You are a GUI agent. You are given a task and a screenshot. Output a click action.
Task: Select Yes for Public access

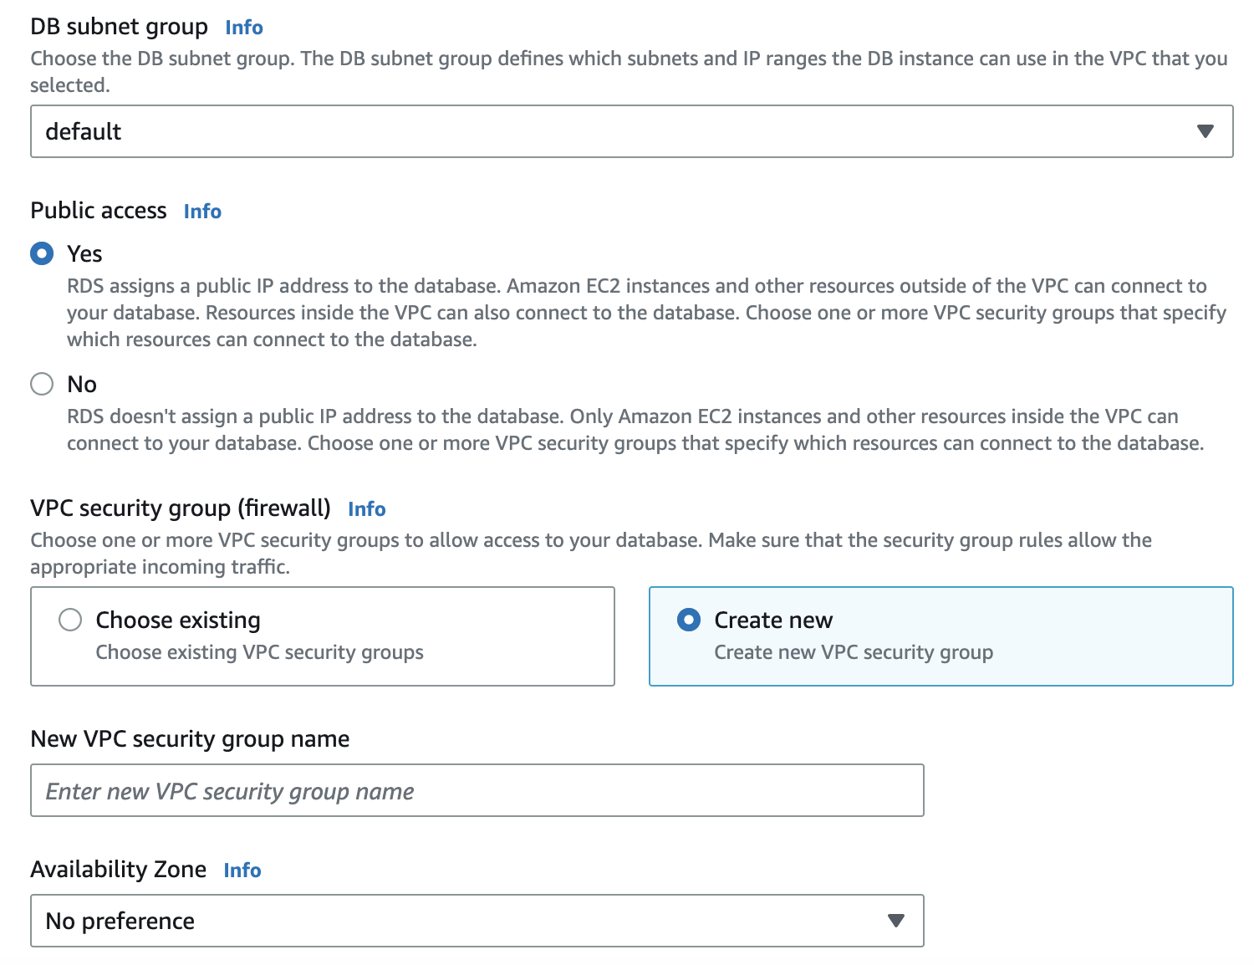[x=42, y=253]
